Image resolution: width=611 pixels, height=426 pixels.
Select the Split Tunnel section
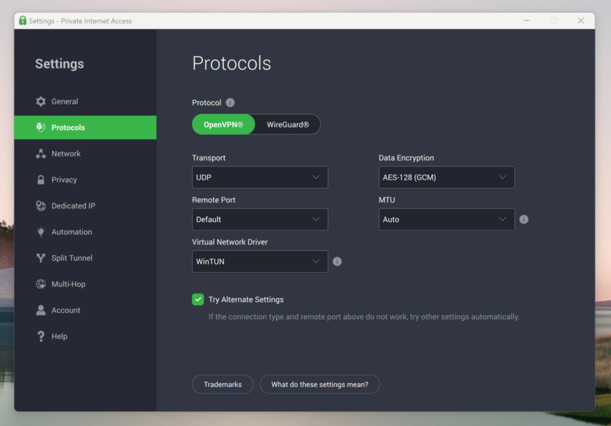pos(85,258)
